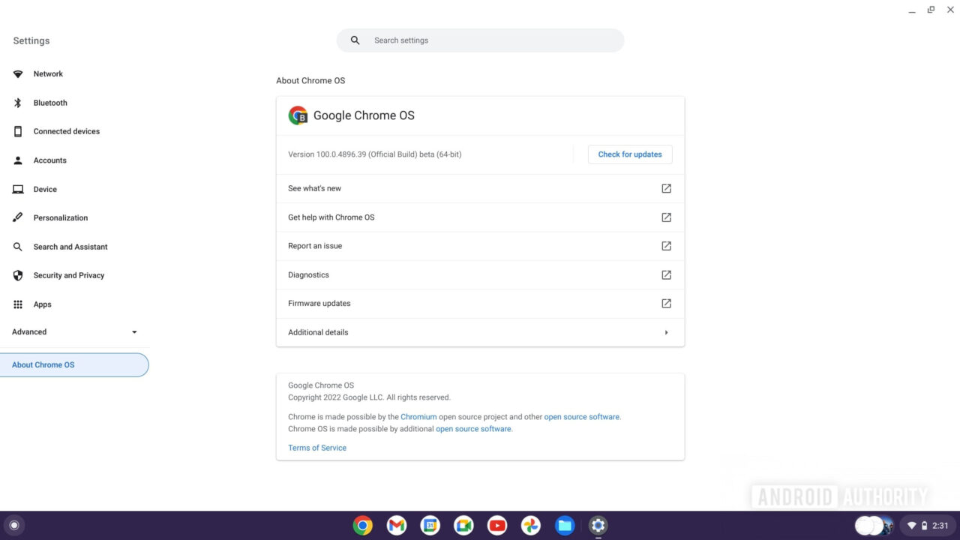Viewport: 960px width, 540px height.
Task: Click the launcher circle at bottom left
Action: (x=14, y=525)
